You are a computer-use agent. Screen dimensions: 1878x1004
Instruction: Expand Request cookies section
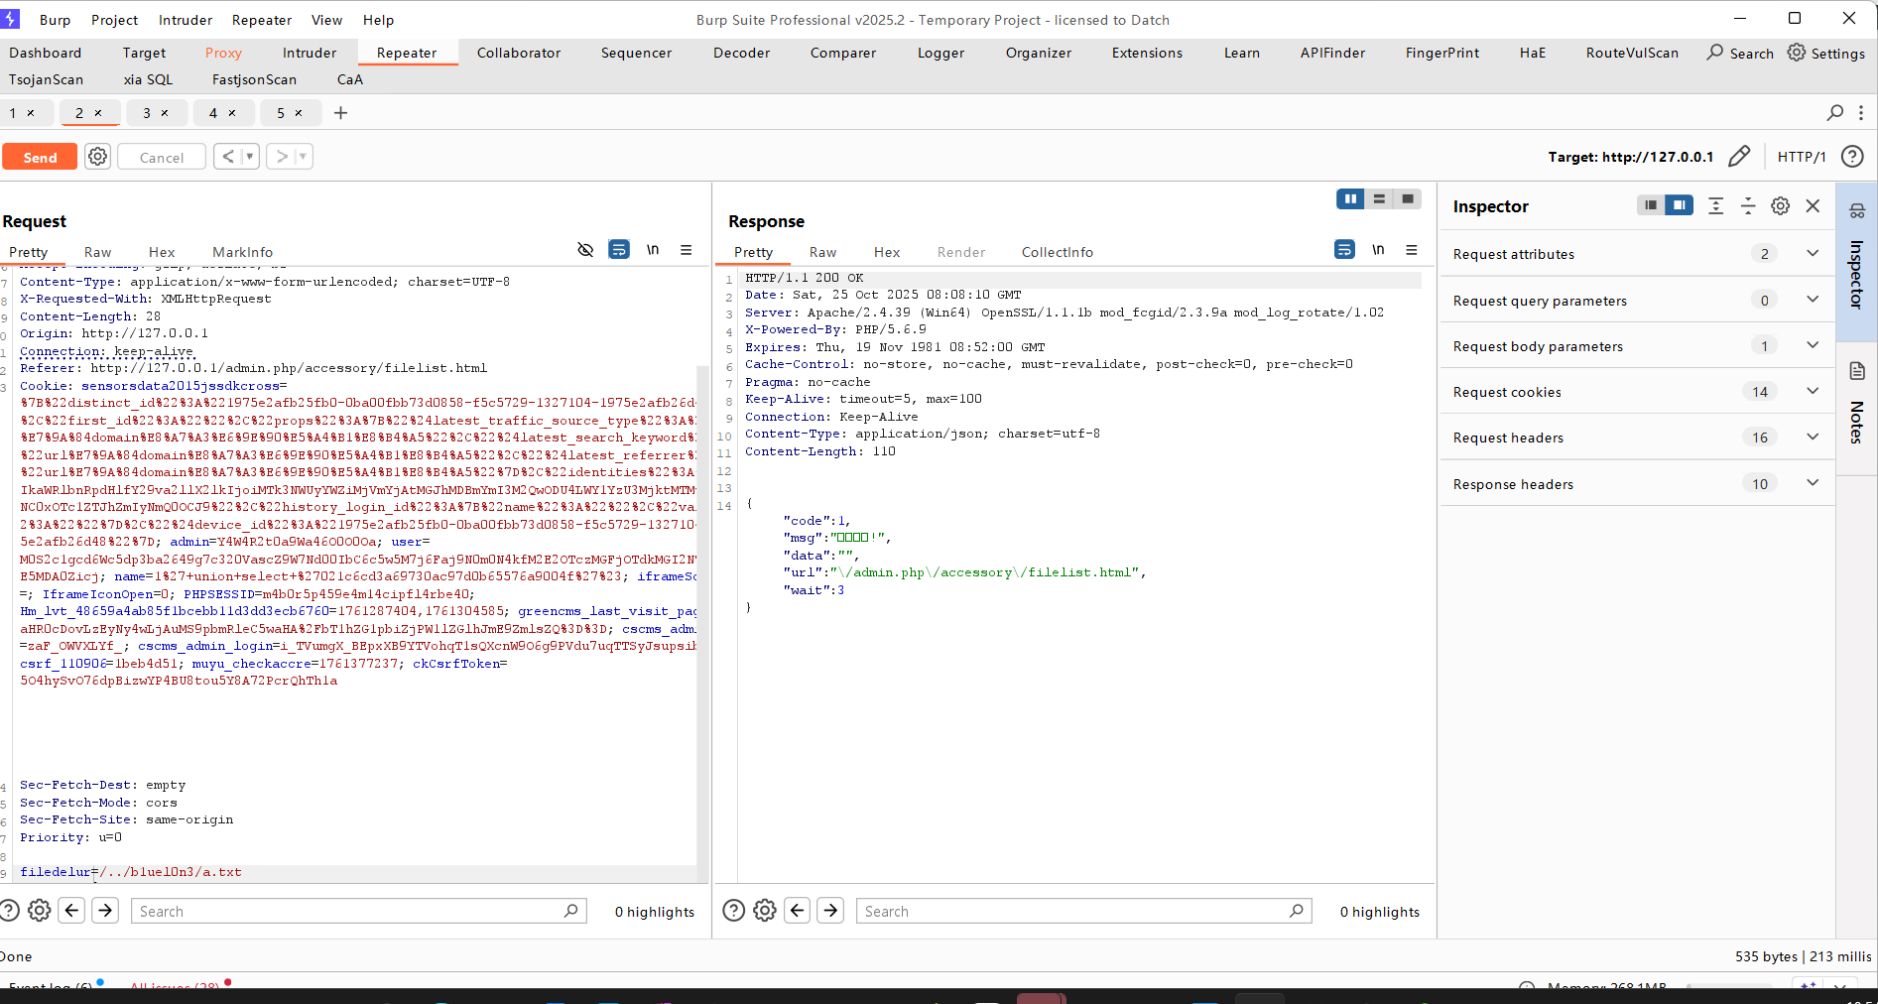point(1813,392)
